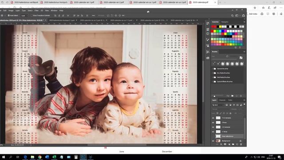284x160 pixels.
Task: Toggle the layer filter on/off switch
Action: coord(245,105)
